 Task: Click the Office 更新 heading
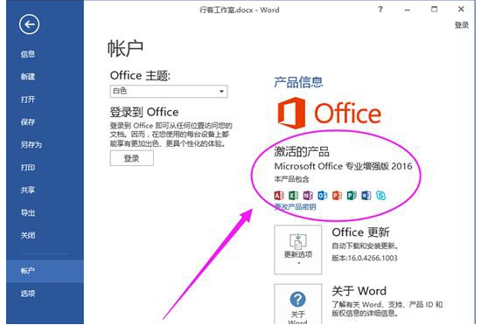[x=360, y=232]
